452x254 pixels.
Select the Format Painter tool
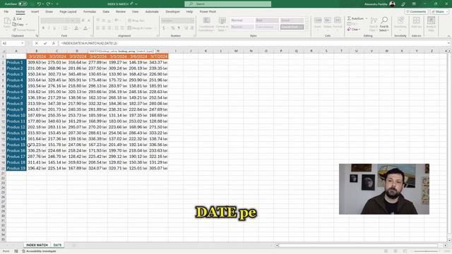(23, 30)
